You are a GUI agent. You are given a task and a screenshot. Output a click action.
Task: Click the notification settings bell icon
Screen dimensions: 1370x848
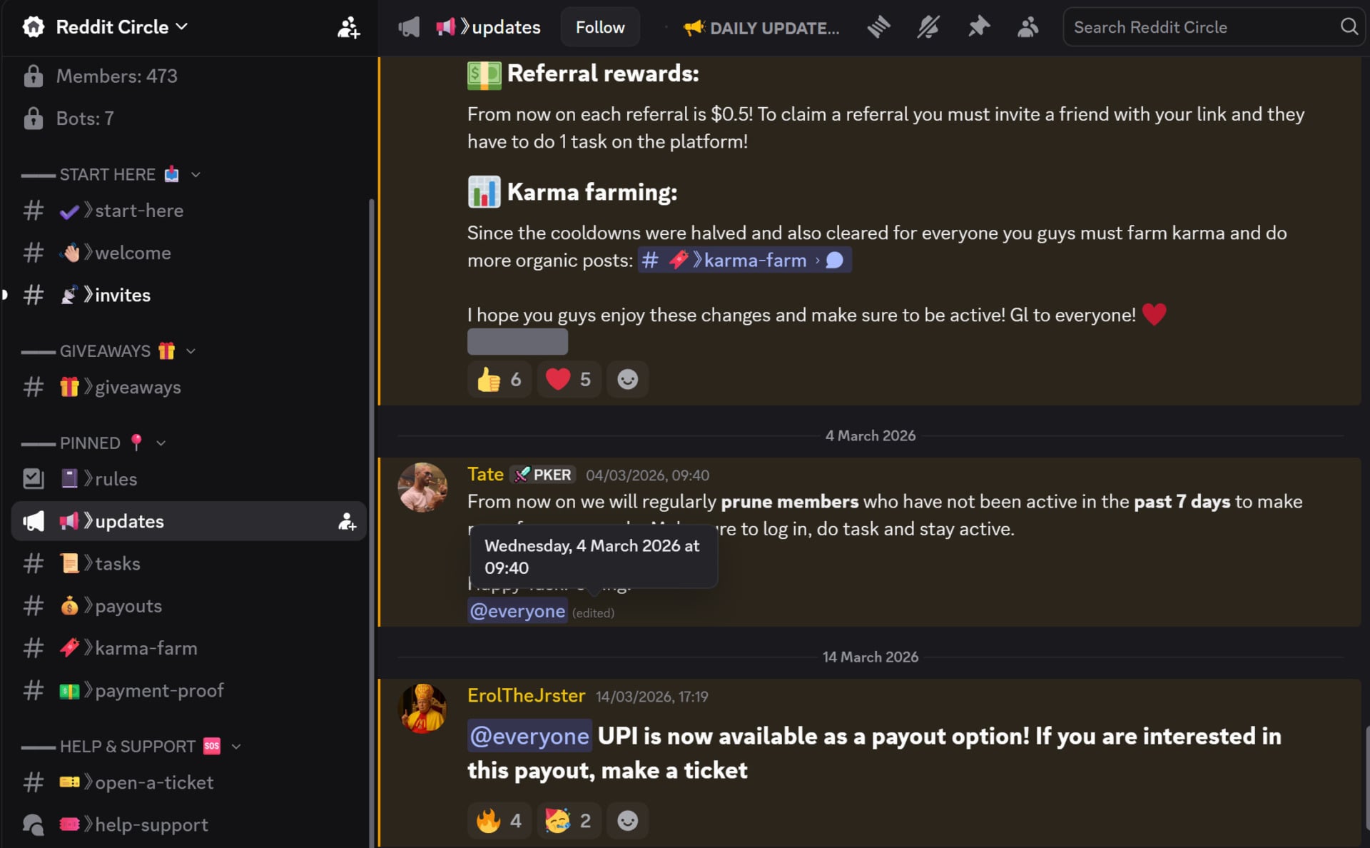tap(928, 27)
